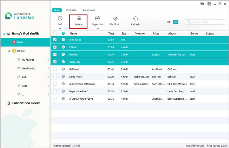Image resolution: width=229 pixels, height=148 pixels.
Task: Sort by the Status column header
Action: pyautogui.click(x=210, y=33)
